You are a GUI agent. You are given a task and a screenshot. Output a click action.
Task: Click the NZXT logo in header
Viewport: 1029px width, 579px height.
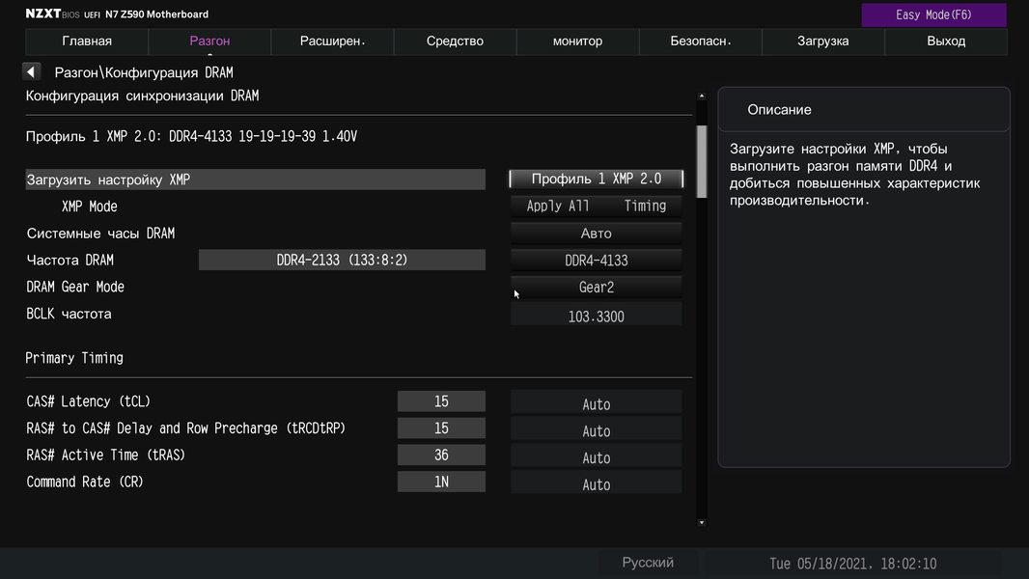pyautogui.click(x=42, y=14)
